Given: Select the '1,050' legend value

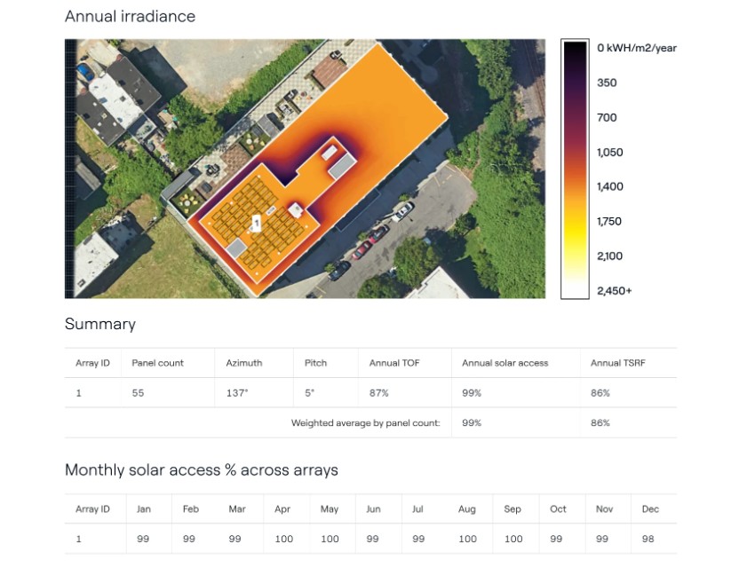Looking at the screenshot, I should coord(610,152).
